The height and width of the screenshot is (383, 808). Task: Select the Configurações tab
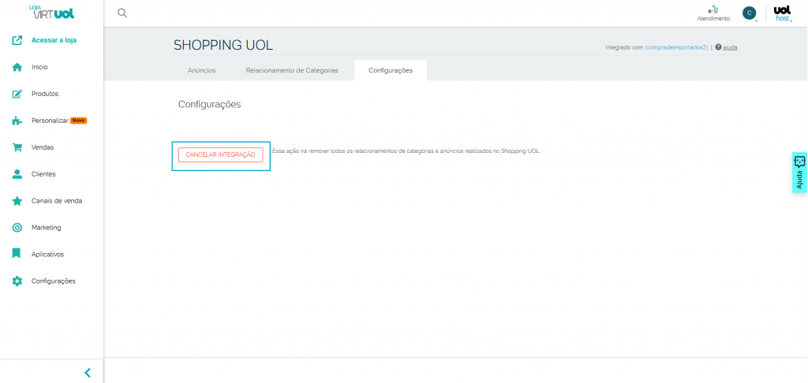coord(391,70)
